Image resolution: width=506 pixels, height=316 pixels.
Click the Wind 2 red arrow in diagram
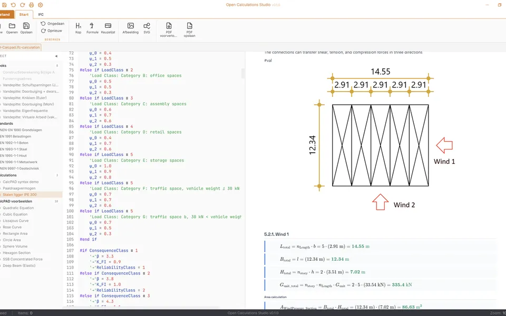click(381, 202)
